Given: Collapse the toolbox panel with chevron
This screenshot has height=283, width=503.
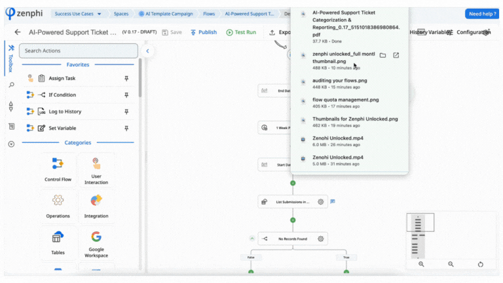Looking at the screenshot, I should pos(147,50).
